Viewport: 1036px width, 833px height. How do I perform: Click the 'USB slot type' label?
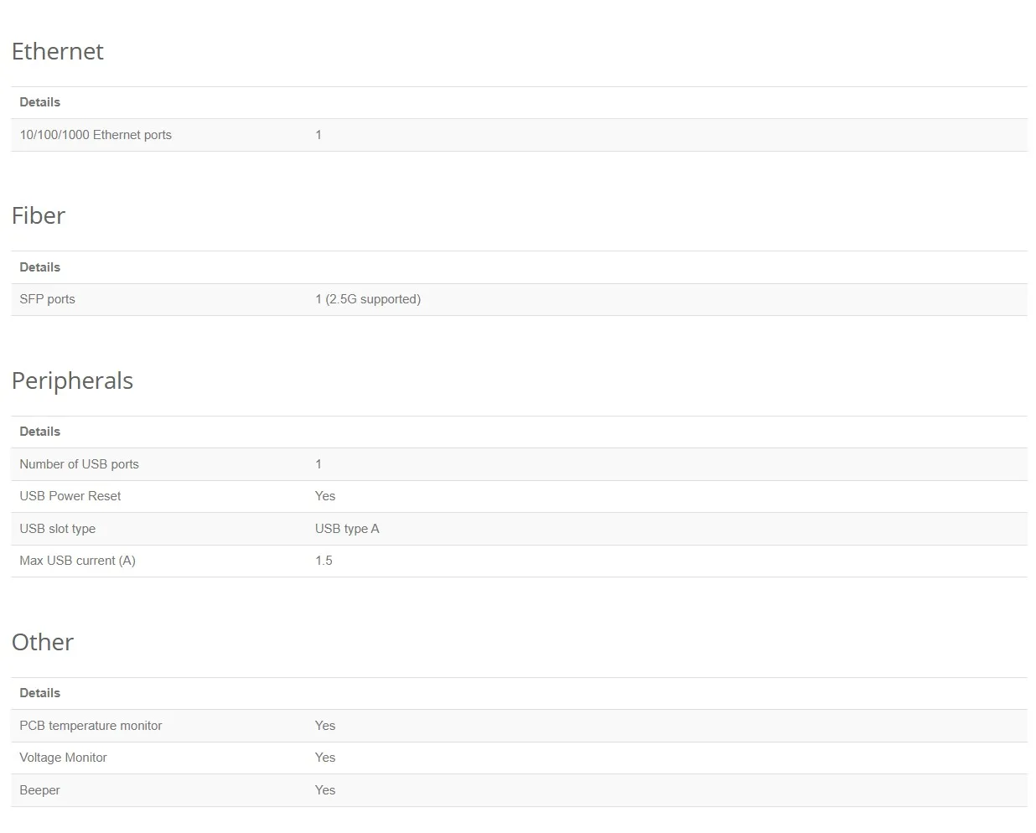click(x=58, y=529)
